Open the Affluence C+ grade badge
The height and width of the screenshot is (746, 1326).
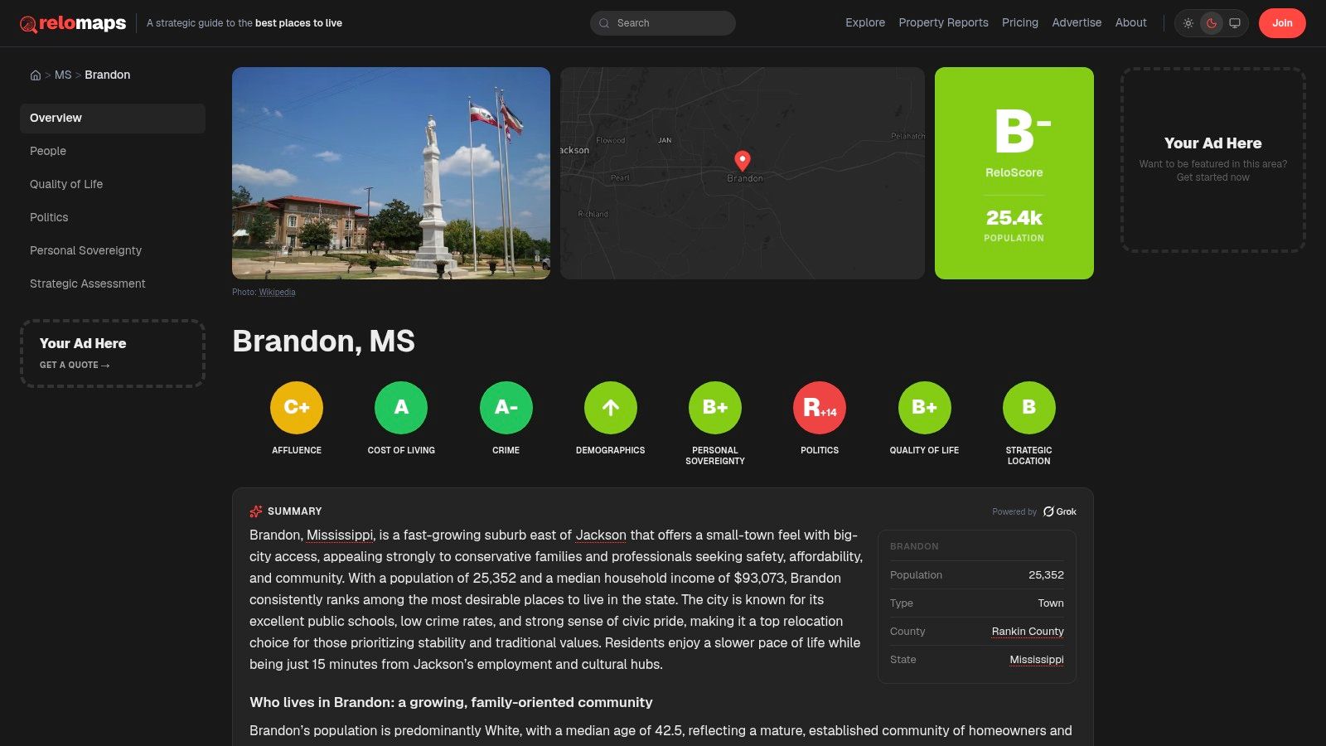pos(297,408)
